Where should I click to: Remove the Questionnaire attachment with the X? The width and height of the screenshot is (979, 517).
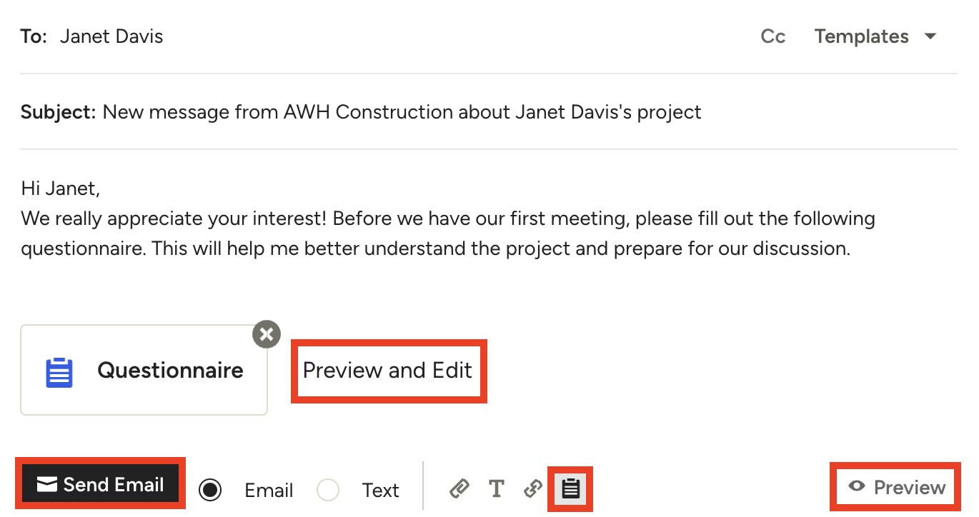(267, 333)
